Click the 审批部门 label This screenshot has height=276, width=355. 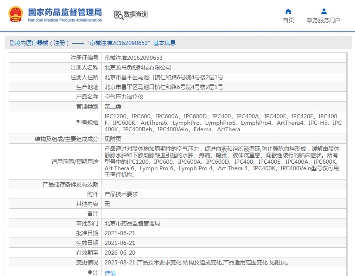pos(87,224)
